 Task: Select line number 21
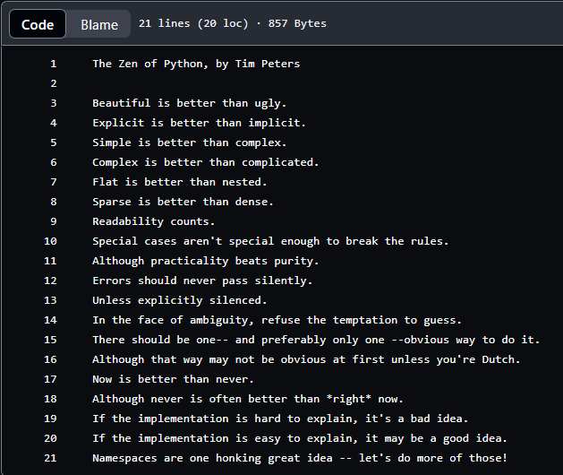[50, 458]
